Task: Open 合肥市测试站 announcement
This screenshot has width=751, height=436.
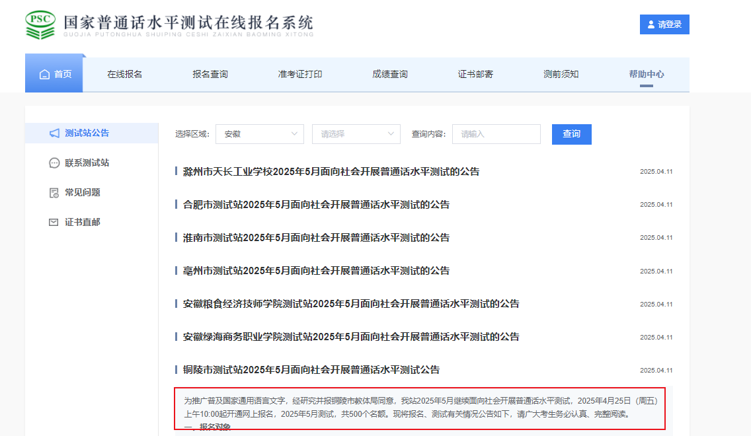Action: point(316,205)
